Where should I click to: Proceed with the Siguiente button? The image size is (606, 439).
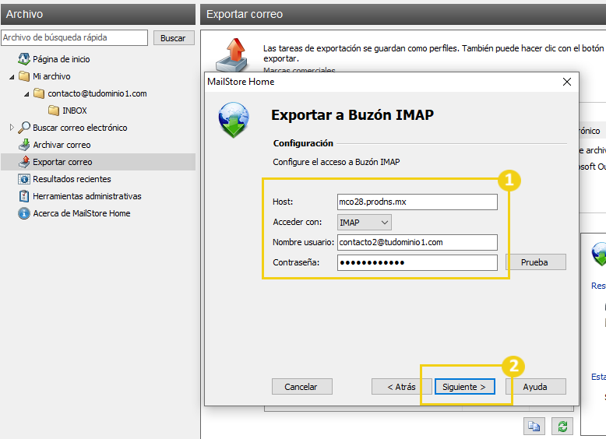point(464,387)
